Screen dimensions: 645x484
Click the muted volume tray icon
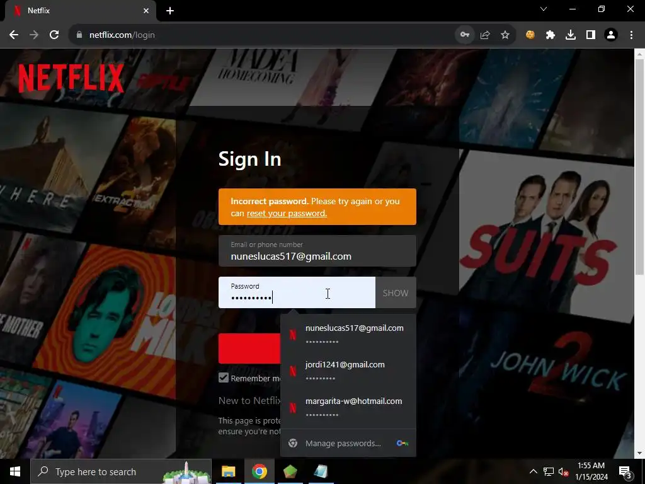point(564,471)
